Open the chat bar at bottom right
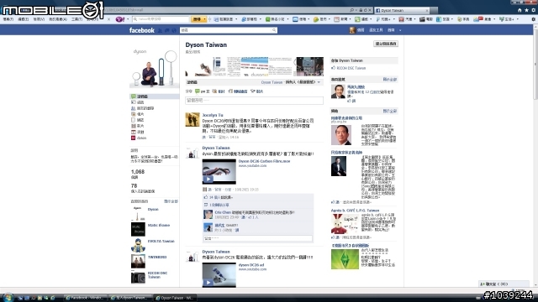Screen dimensions: 538x302 504,284
